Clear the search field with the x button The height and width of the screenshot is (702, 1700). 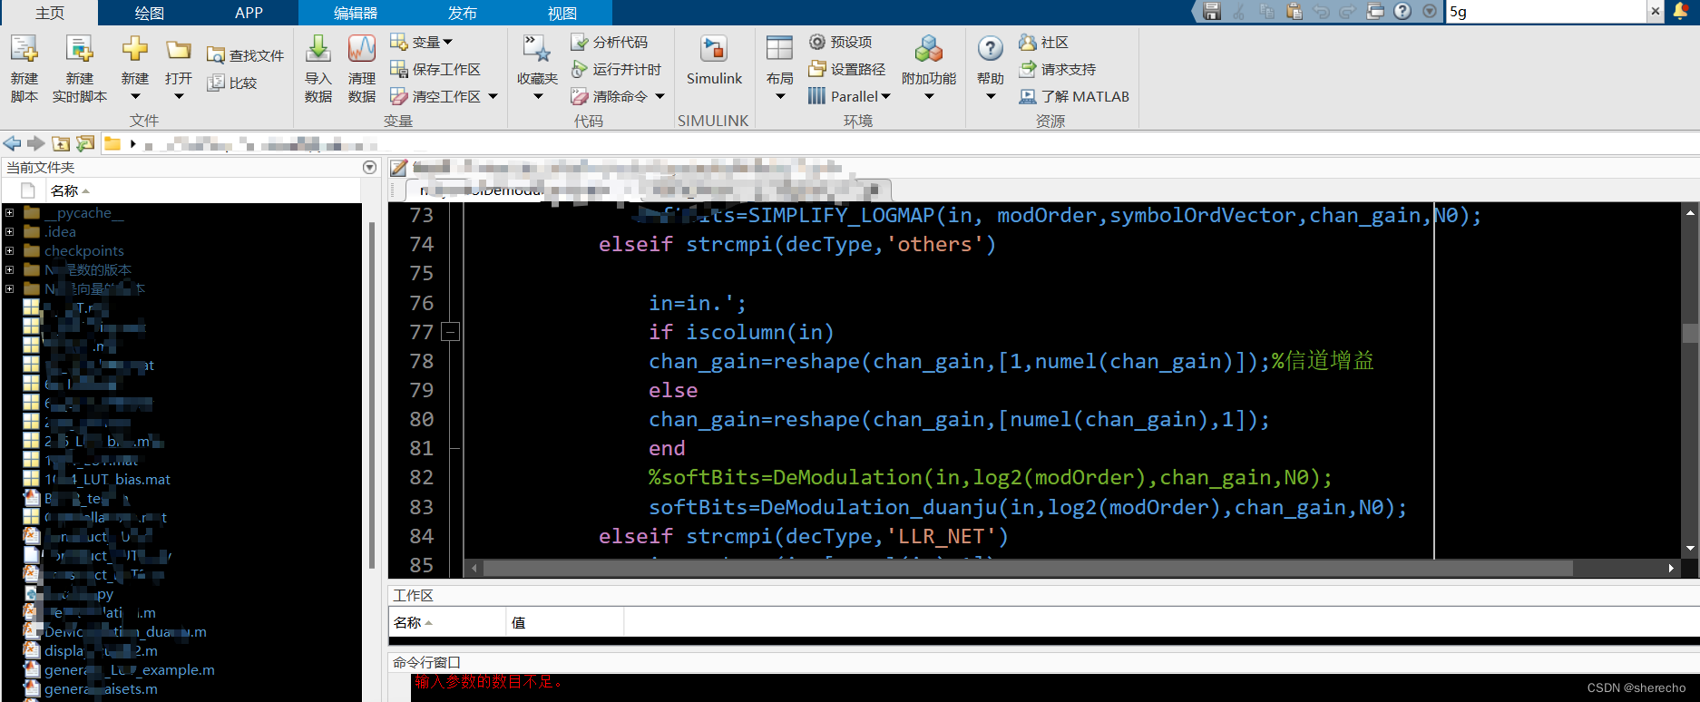click(x=1656, y=11)
